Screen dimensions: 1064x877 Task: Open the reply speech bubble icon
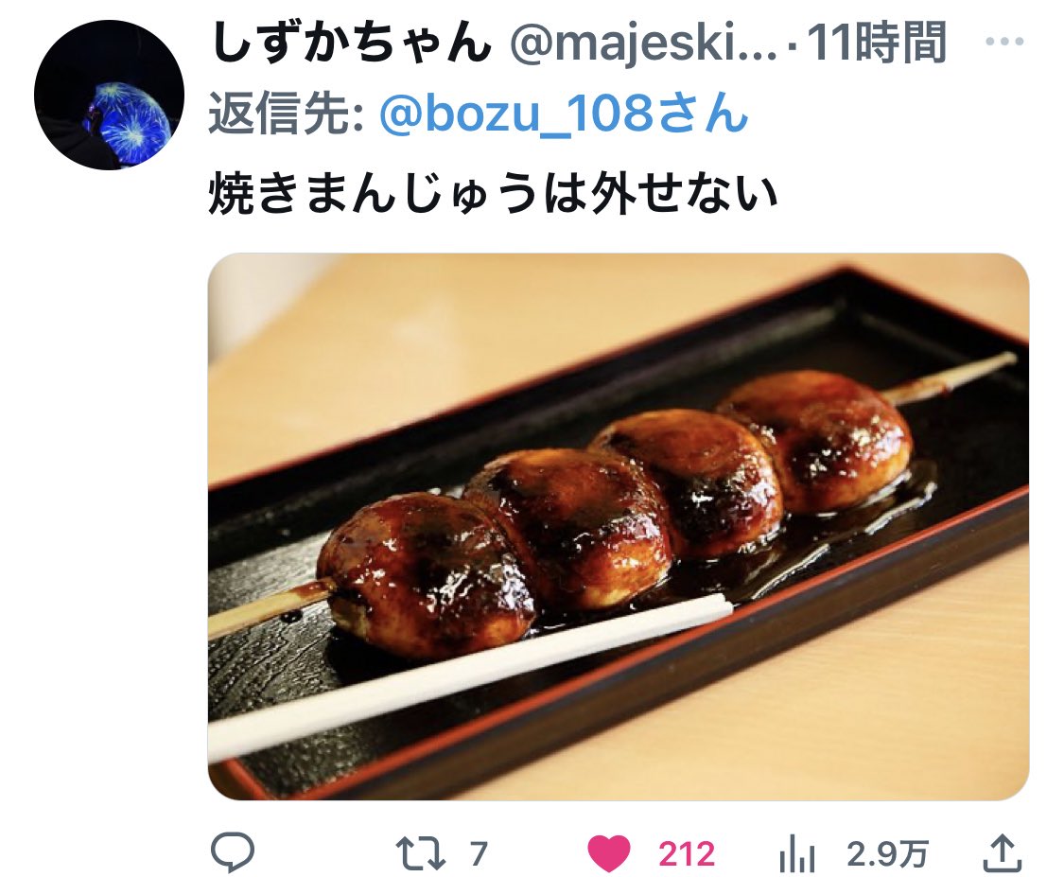click(233, 852)
